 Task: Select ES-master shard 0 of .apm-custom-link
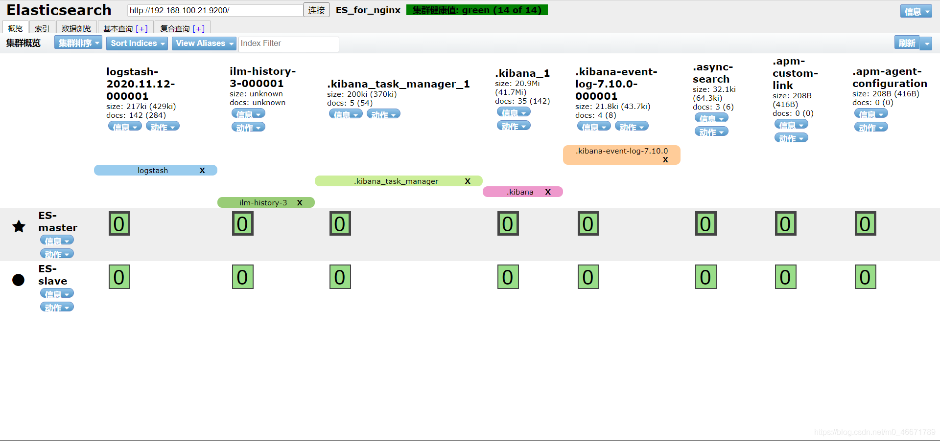[786, 223]
